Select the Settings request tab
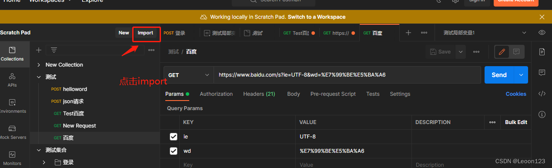The image size is (552, 168). pos(400,94)
